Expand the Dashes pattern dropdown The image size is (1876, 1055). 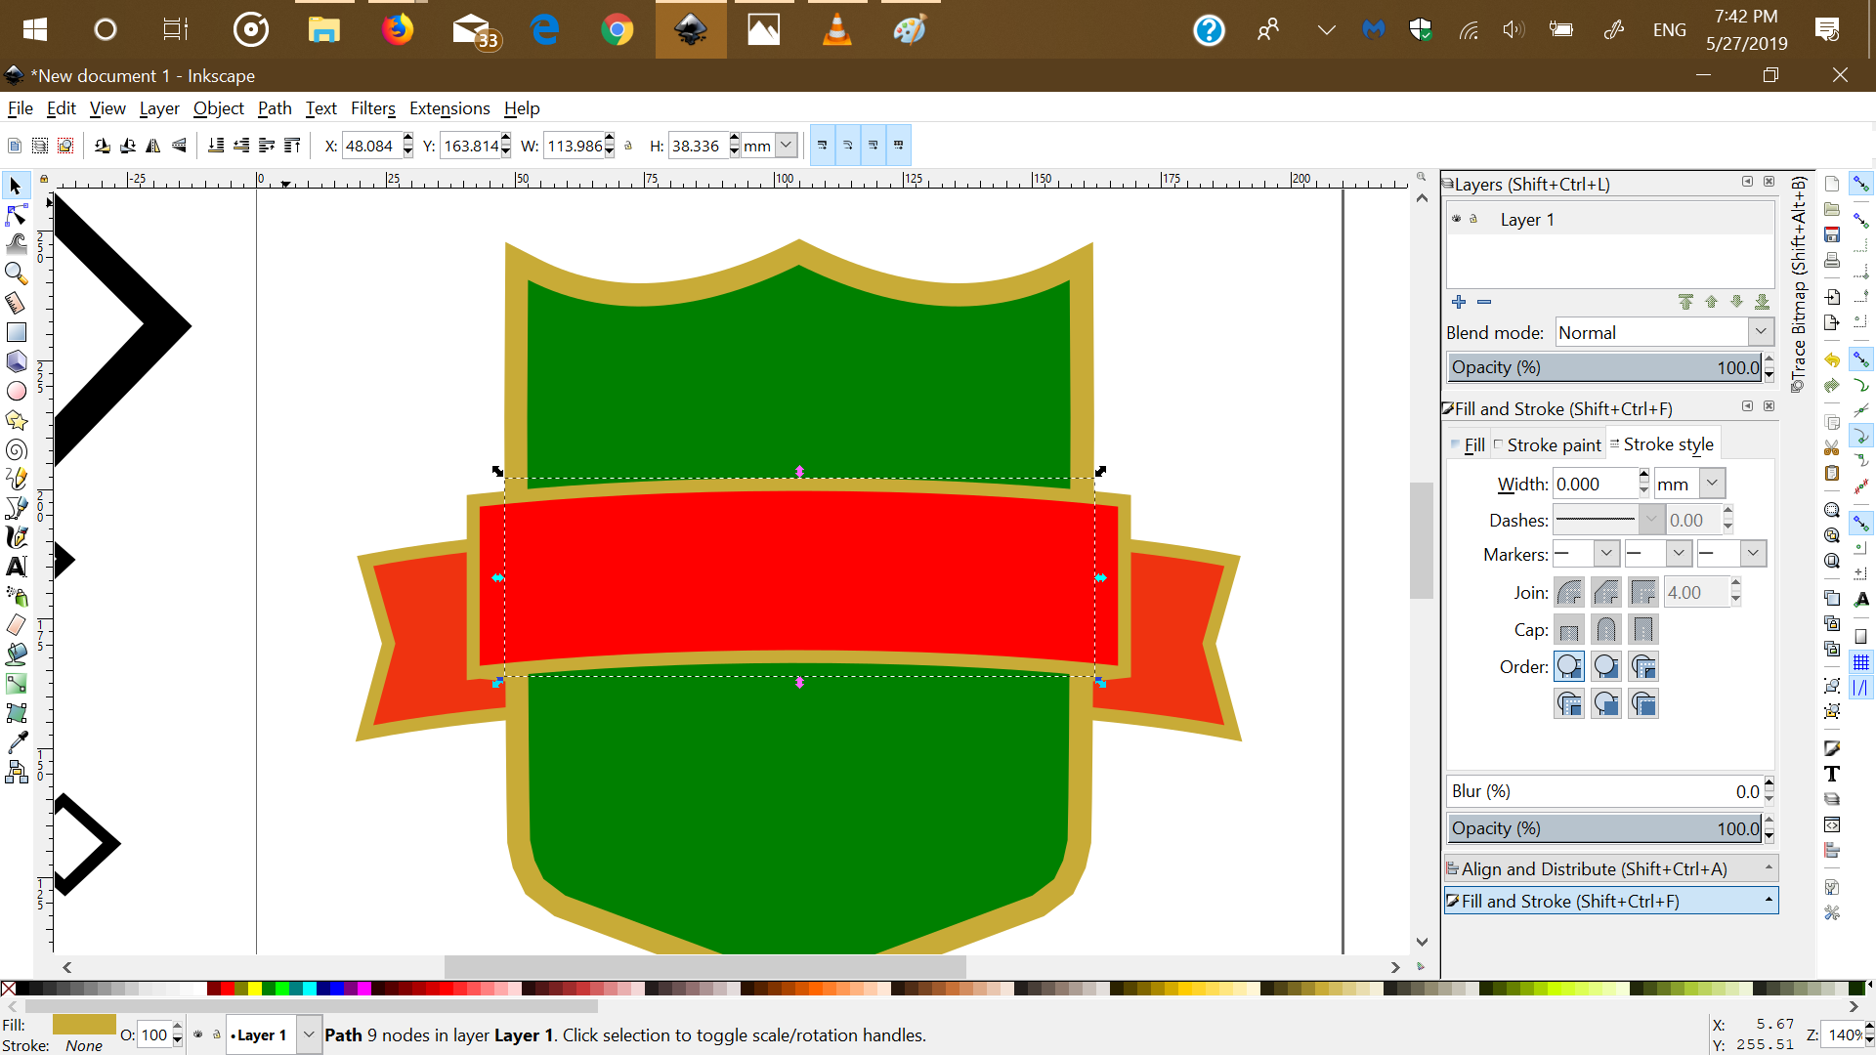pos(1651,520)
